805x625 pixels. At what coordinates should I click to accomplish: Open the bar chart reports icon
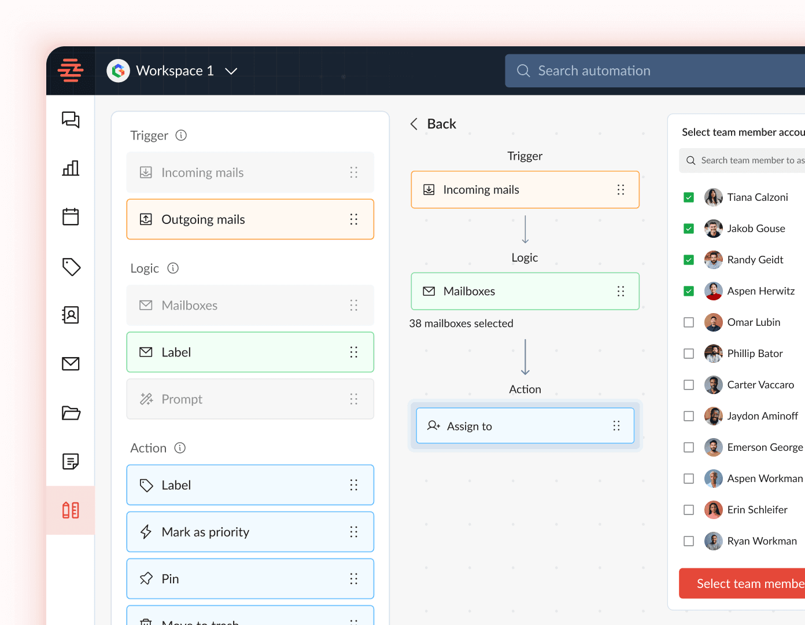(x=71, y=168)
